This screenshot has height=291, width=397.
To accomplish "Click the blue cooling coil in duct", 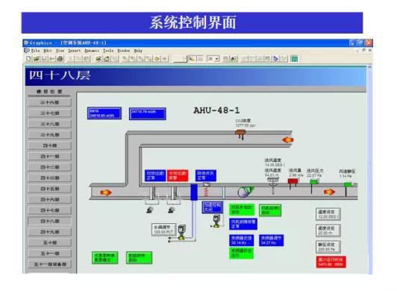I will 194,192.
